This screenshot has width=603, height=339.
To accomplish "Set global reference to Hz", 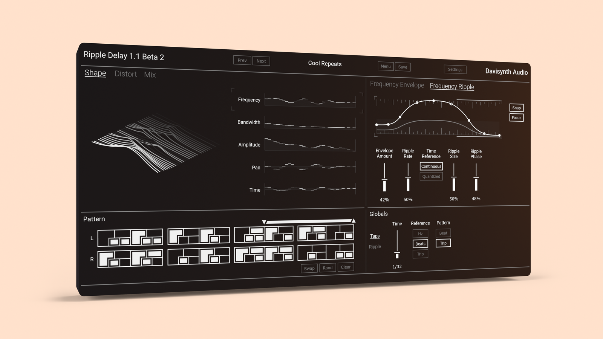I will pos(420,234).
